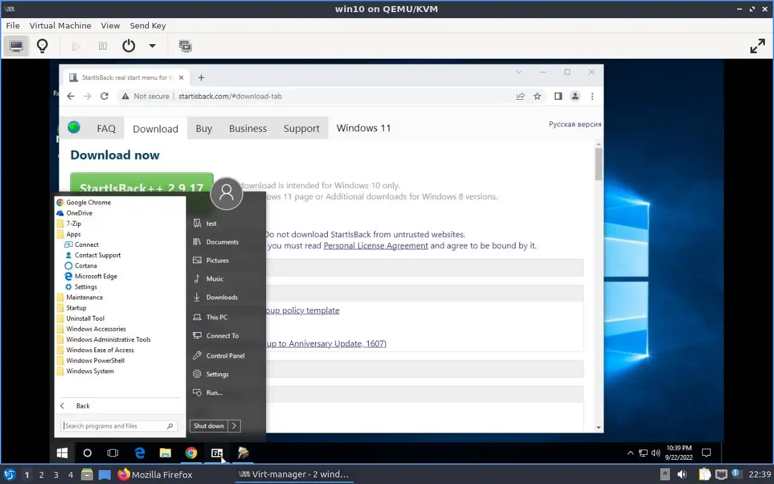774x484 pixels.
Task: Pause the virtual machine
Action: click(103, 46)
